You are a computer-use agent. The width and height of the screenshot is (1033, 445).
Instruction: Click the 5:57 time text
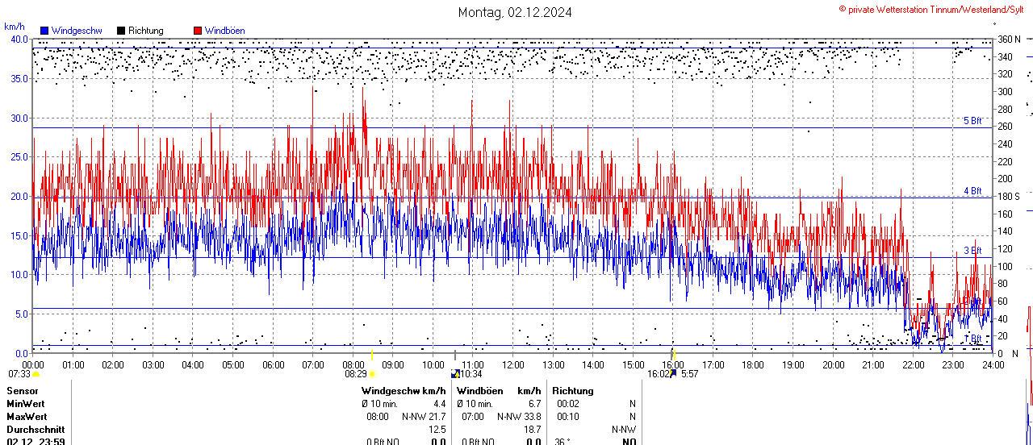[x=690, y=374]
